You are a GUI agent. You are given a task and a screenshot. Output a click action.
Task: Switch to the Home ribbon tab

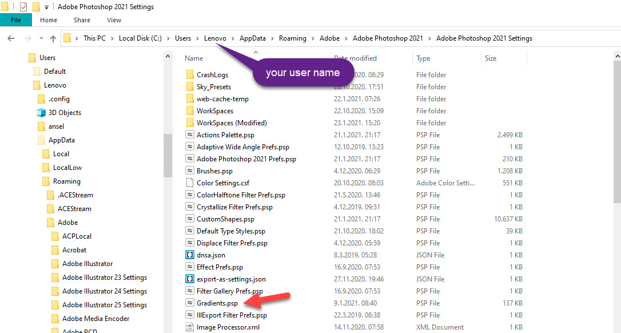point(48,20)
